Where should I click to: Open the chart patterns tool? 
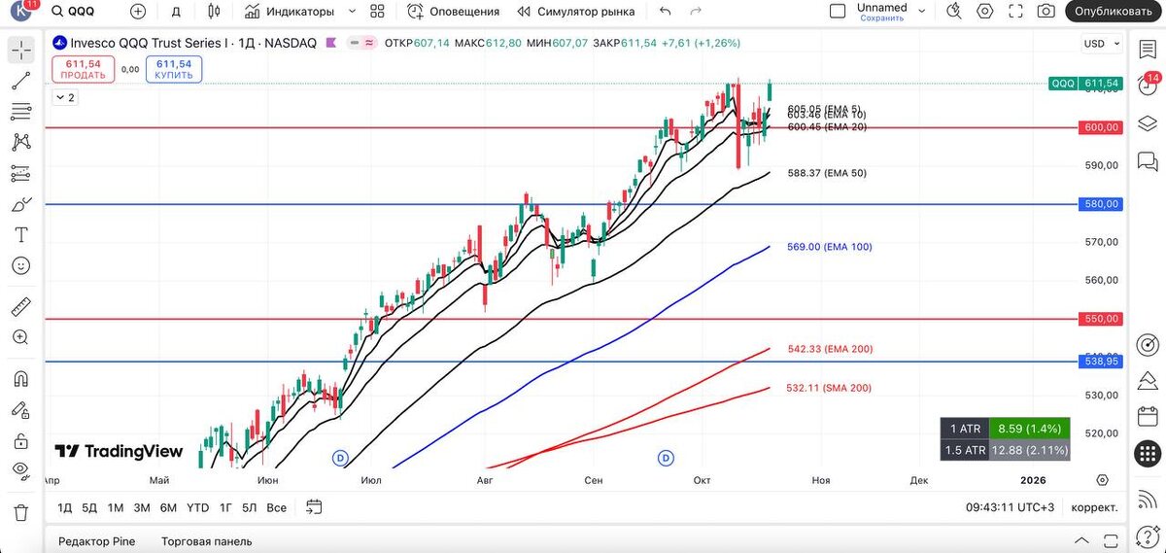20,142
